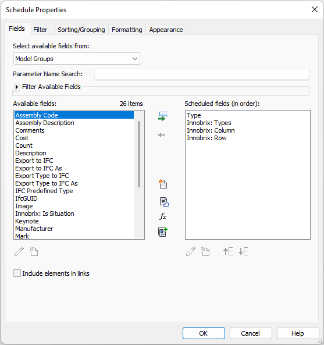The image size is (324, 345).
Task: Select IFC Predefined Type field
Action: click(x=74, y=191)
